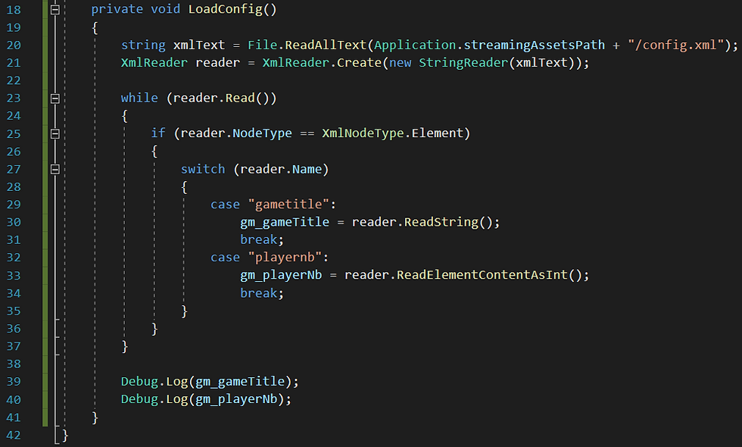Collapse the if statement fold marker
Image resolution: width=742 pixels, height=447 pixels.
(55, 133)
